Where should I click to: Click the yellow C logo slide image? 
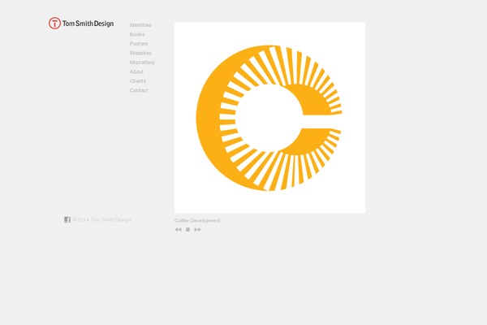pyautogui.click(x=269, y=118)
